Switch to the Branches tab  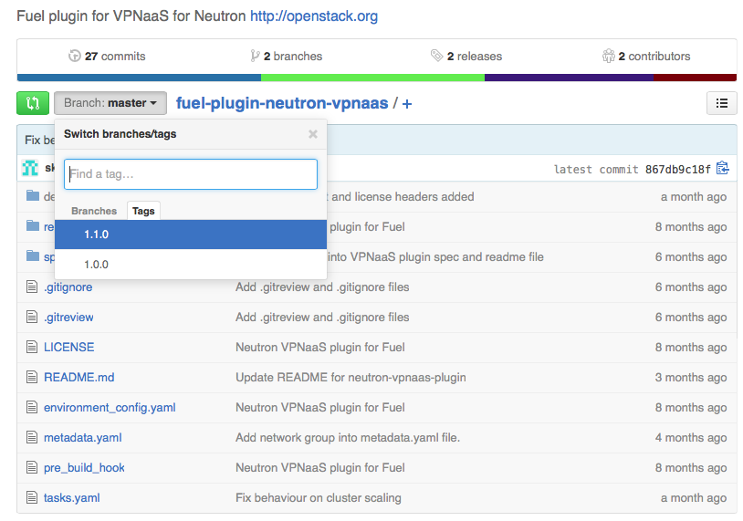[x=94, y=211]
